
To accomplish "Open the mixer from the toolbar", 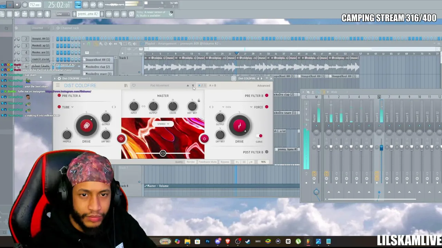I will tap(32, 14).
